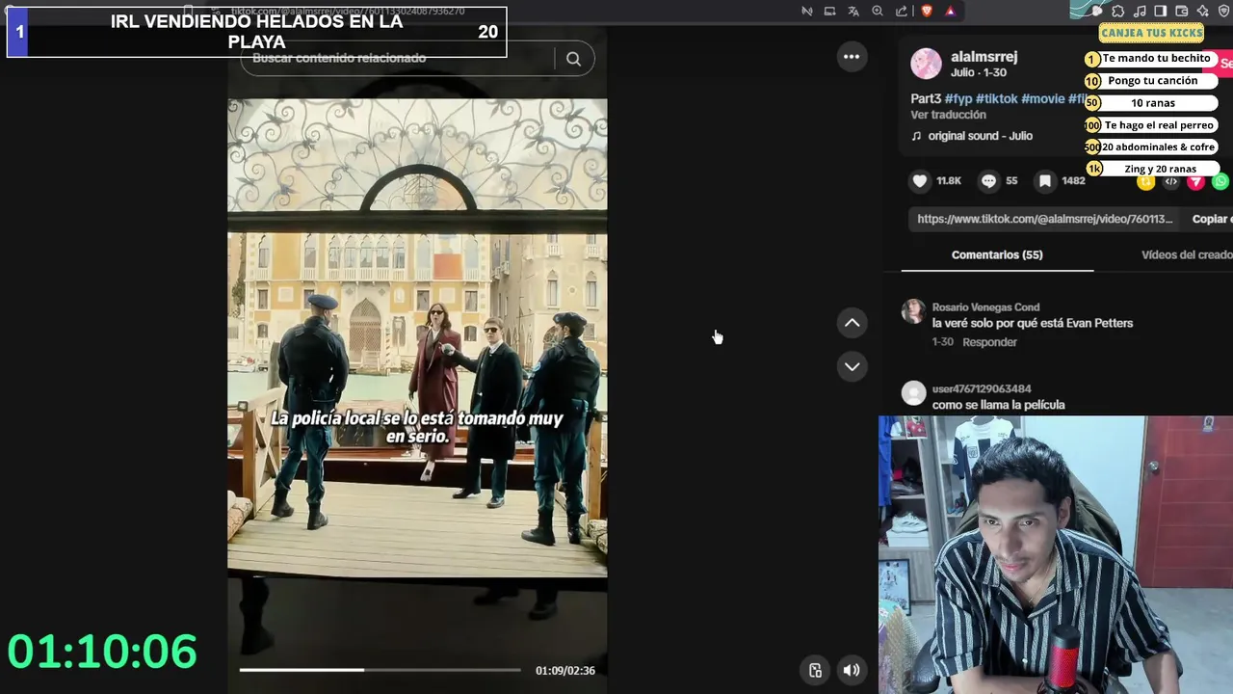1233x694 pixels.
Task: Open original sound - Julio link
Action: click(980, 136)
